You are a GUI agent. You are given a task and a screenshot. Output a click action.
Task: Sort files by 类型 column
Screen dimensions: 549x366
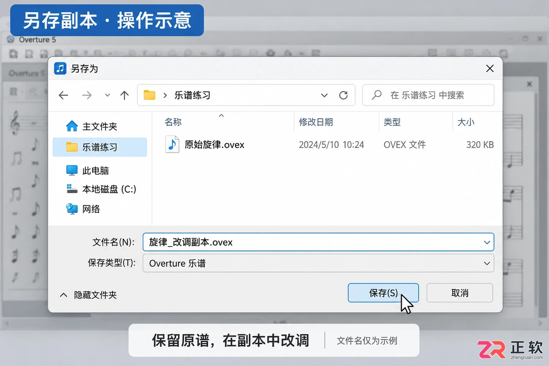[392, 122]
